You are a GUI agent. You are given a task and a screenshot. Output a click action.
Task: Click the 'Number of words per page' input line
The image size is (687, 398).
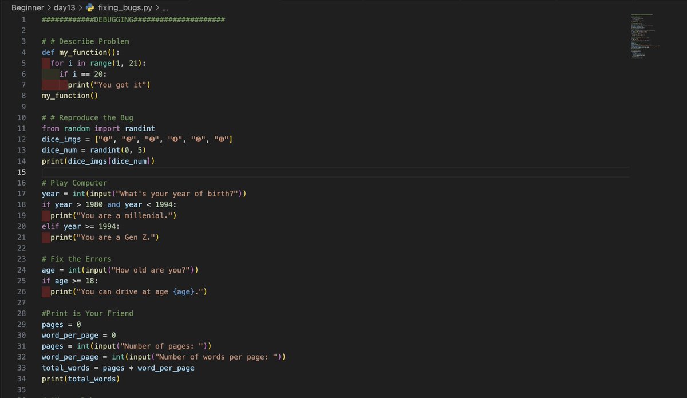click(x=164, y=357)
